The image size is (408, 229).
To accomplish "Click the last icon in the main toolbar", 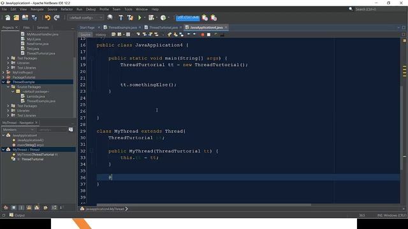I will pos(214,18).
